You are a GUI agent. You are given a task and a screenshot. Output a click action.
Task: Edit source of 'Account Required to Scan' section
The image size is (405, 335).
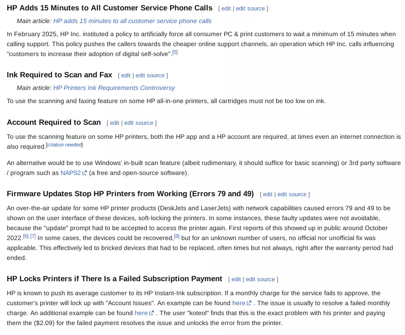[x=139, y=123]
